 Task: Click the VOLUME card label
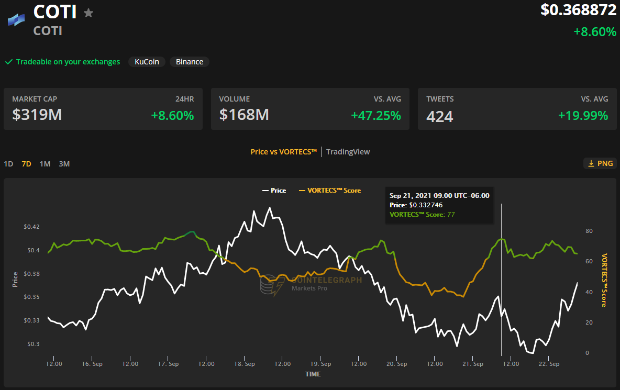pyautogui.click(x=235, y=99)
